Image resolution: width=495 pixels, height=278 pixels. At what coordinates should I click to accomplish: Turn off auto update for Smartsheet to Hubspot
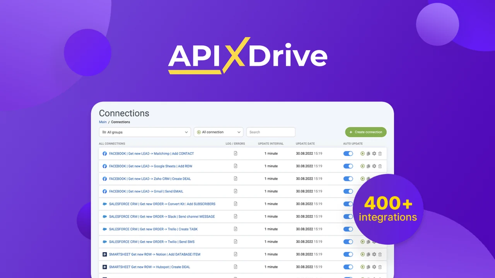[348, 267]
